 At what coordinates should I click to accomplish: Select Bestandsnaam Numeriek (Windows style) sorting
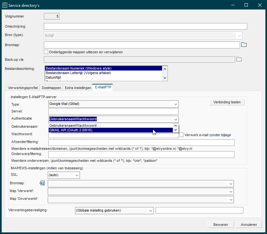(x=104, y=68)
